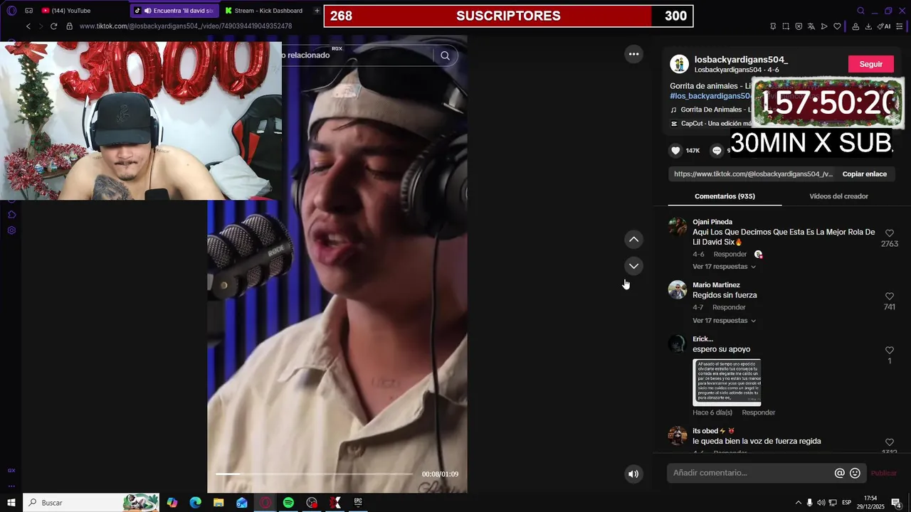
Task: Like Mario Martinez's comment
Action: pyautogui.click(x=889, y=297)
